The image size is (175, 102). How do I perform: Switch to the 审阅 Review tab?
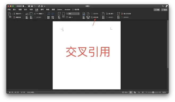48,10
